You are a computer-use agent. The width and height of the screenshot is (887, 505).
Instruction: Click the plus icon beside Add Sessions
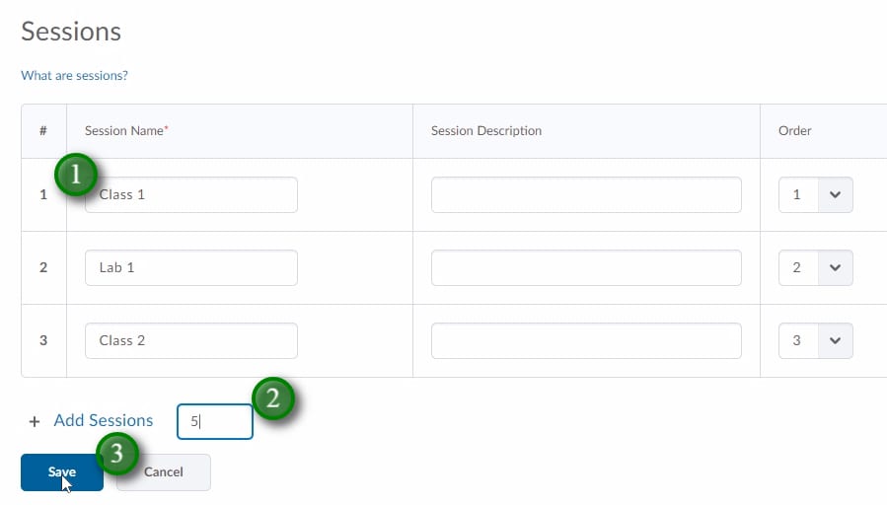(35, 421)
